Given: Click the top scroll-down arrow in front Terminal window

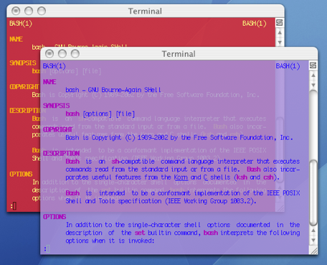Looking at the screenshot, I should pyautogui.click(x=313, y=85).
